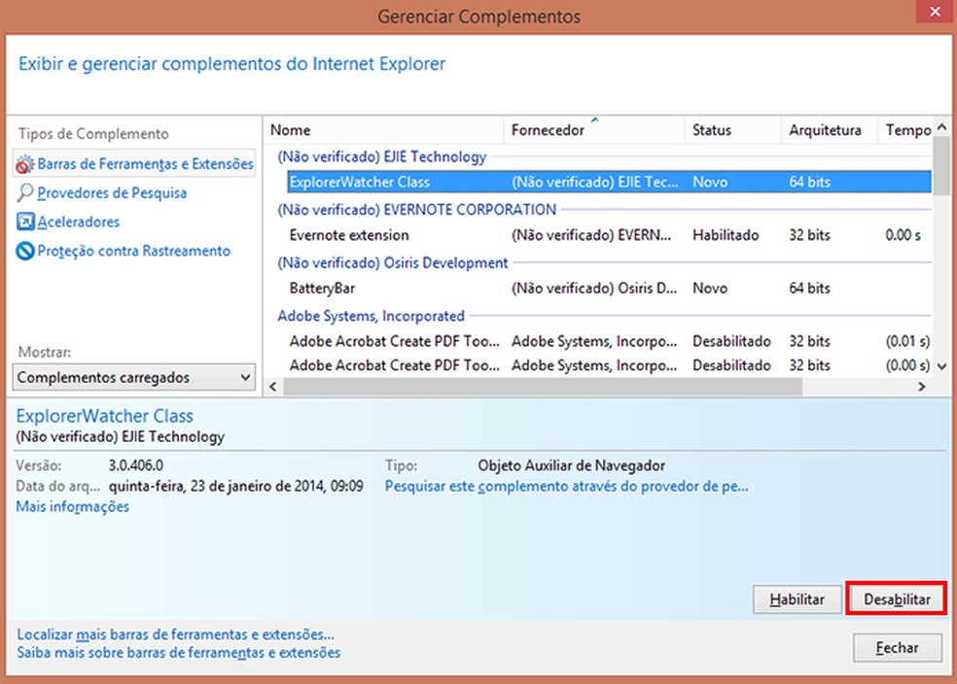This screenshot has width=957, height=684.
Task: Click the vertical scrollbar thumb of the list
Action: tap(941, 166)
